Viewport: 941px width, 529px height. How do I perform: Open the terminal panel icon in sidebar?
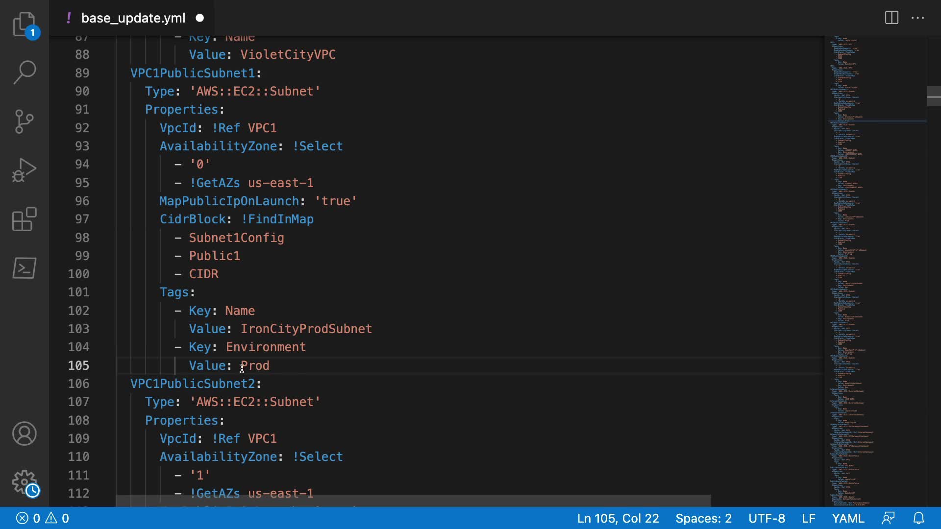[x=24, y=268]
